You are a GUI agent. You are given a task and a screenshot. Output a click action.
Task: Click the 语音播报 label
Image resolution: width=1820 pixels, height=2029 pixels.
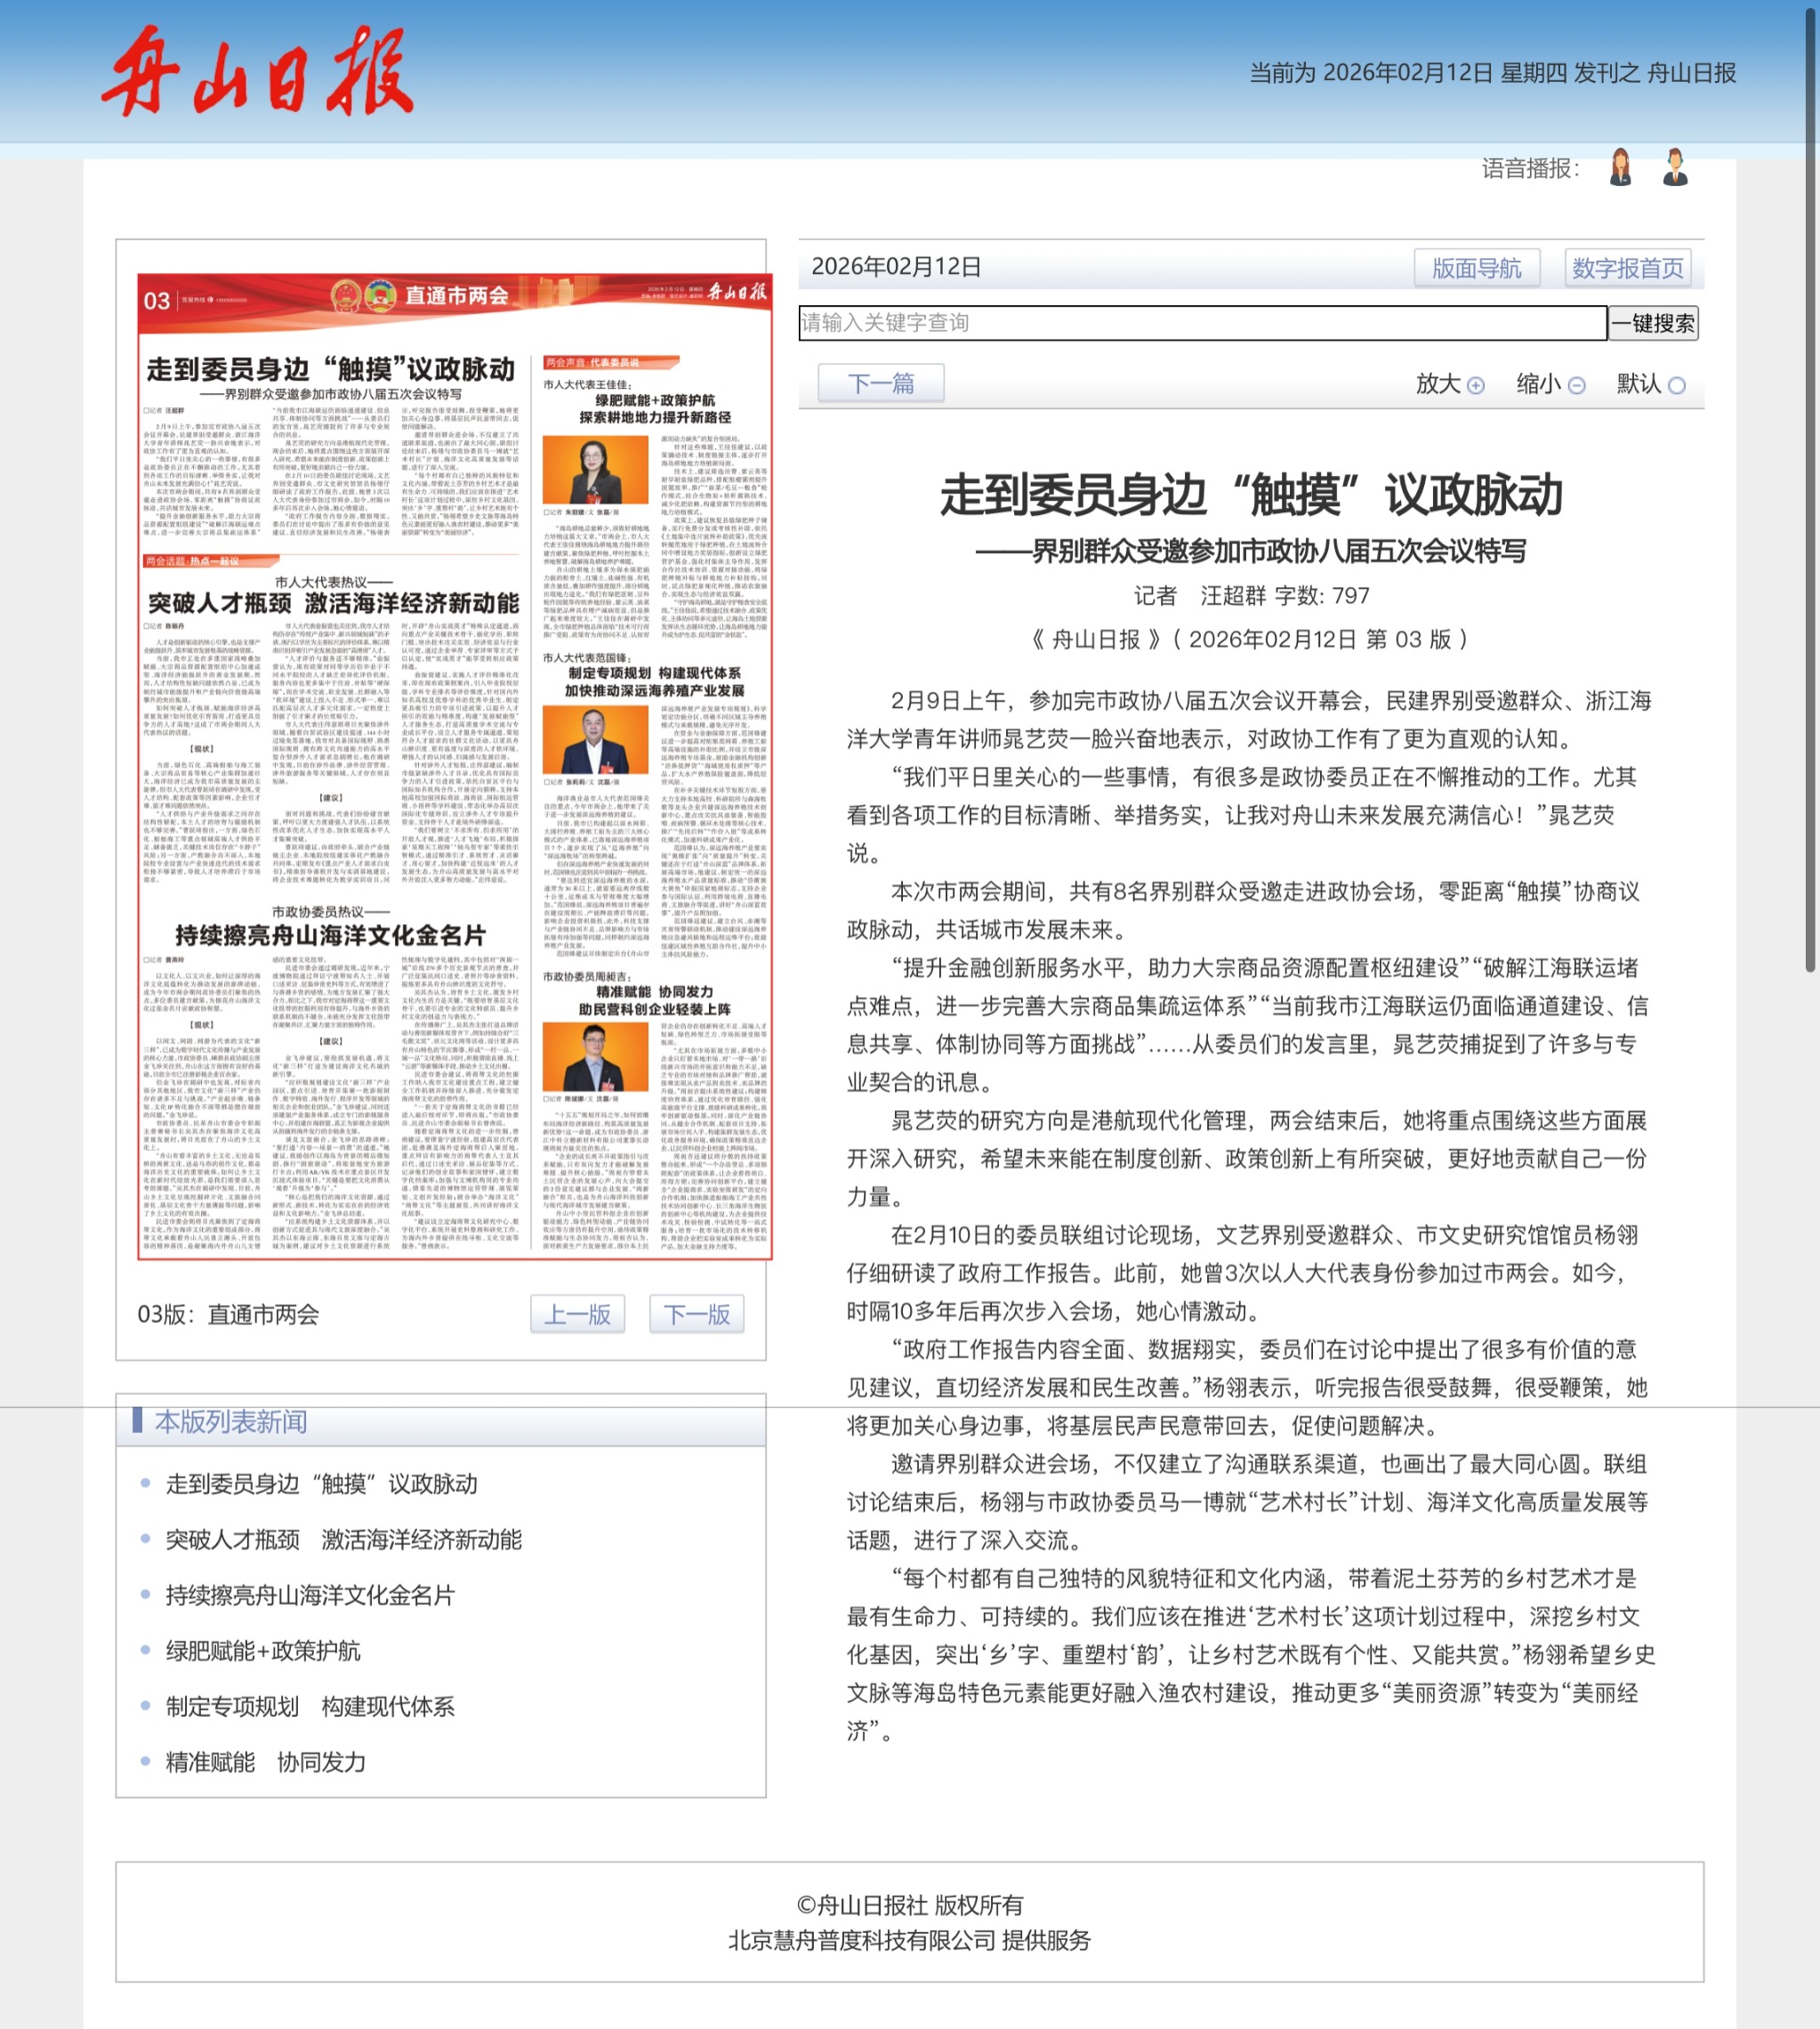click(1531, 168)
